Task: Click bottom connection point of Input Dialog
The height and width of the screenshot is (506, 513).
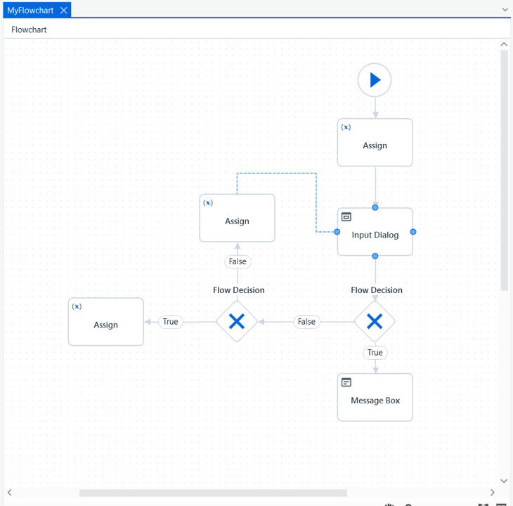Action: click(375, 256)
